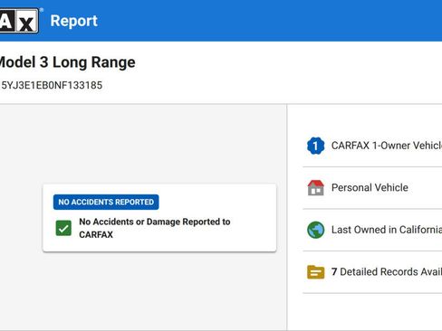
Task: Click the Report title in header
Action: click(74, 21)
